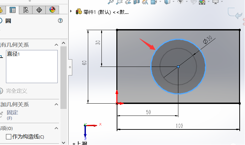Open the FeatureManager design tree tab
Viewport: 245px width, 145px height.
[x=2, y=10]
